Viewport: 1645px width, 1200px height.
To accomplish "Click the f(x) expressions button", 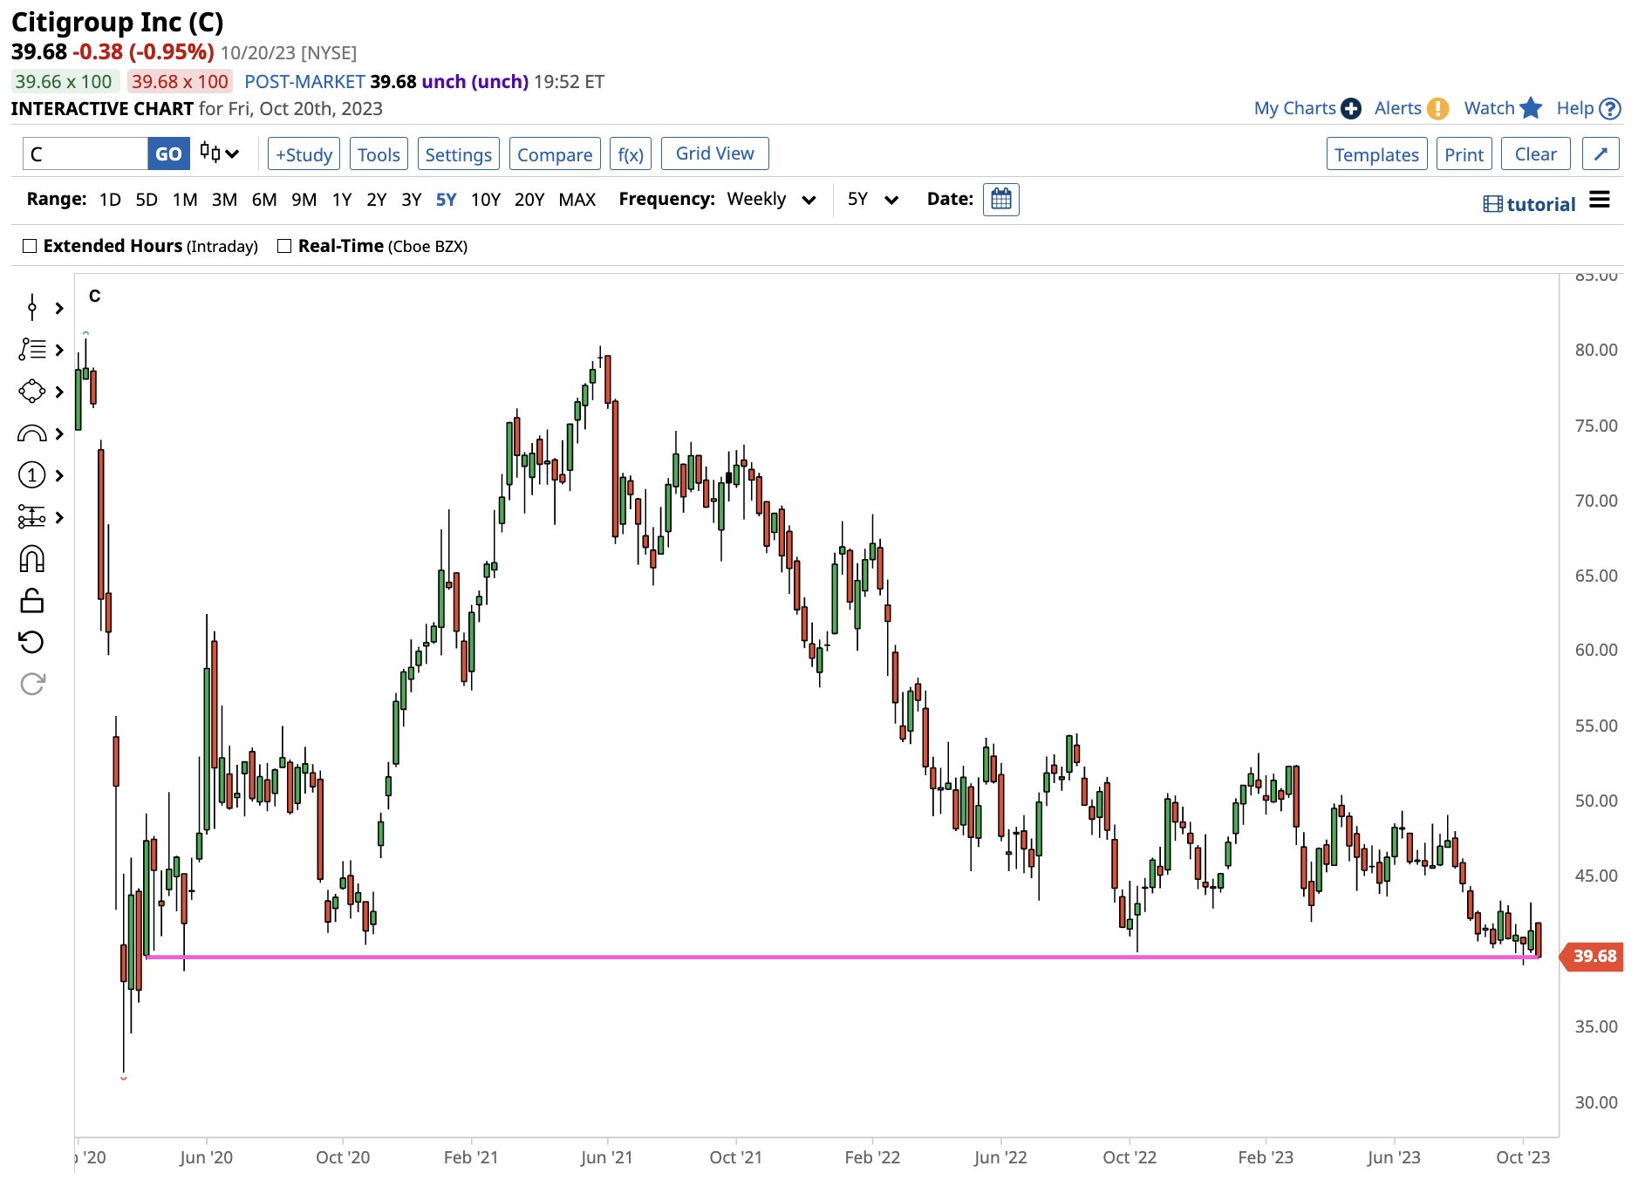I will 630,154.
